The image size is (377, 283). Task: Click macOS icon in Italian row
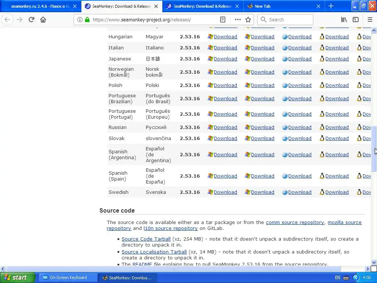[x=285, y=48]
